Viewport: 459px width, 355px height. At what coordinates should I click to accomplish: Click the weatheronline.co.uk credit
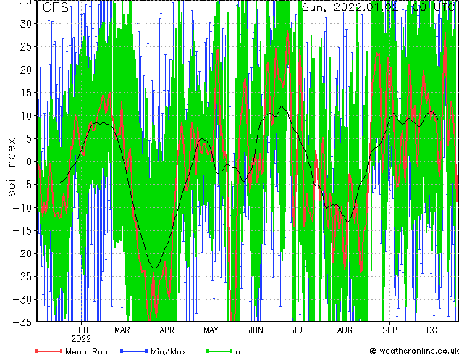tap(414, 351)
